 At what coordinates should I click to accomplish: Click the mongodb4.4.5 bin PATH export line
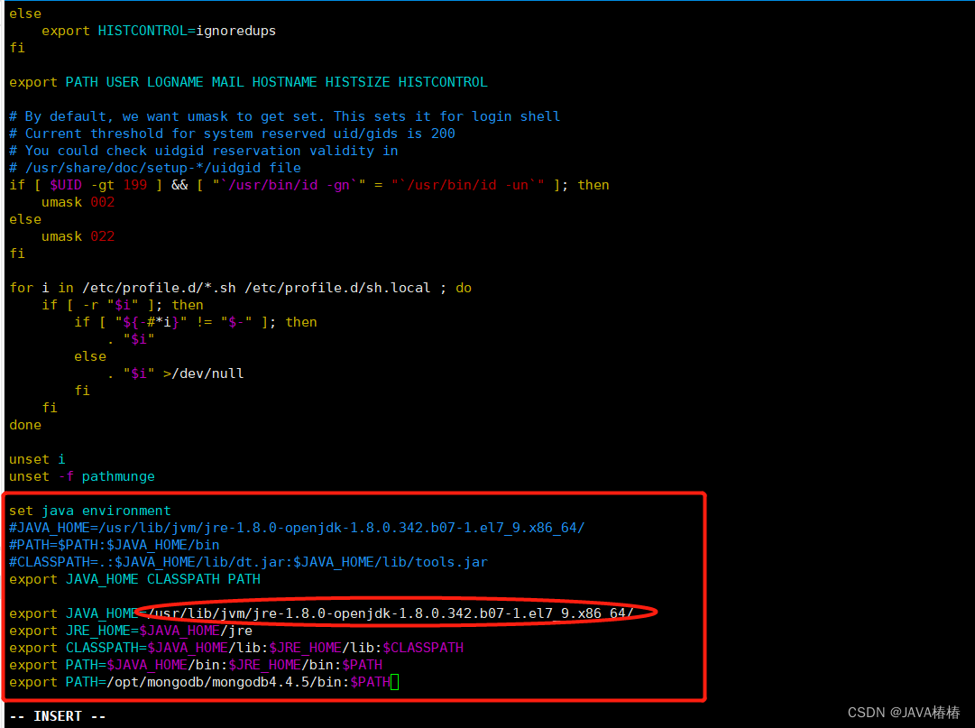pos(198,681)
